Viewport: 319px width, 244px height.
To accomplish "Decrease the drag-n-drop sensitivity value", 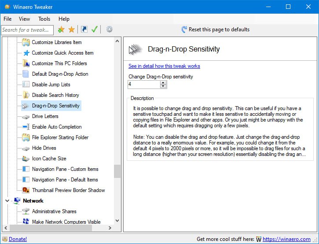I will coord(164,86).
